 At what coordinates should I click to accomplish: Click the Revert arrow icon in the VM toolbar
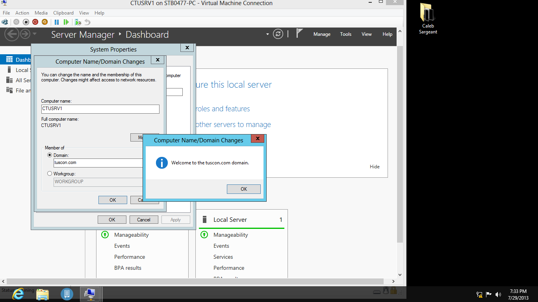(x=87, y=22)
